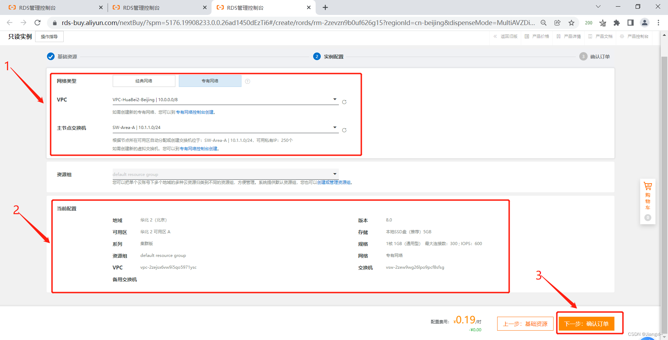Click 下一步:确认订单 button
This screenshot has width=668, height=340.
587,324
